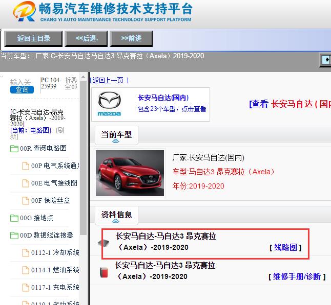Viewport: 331px width, 305px height.
Task: Click the 0112-1 冷却系统 page icon
Action: [26, 252]
